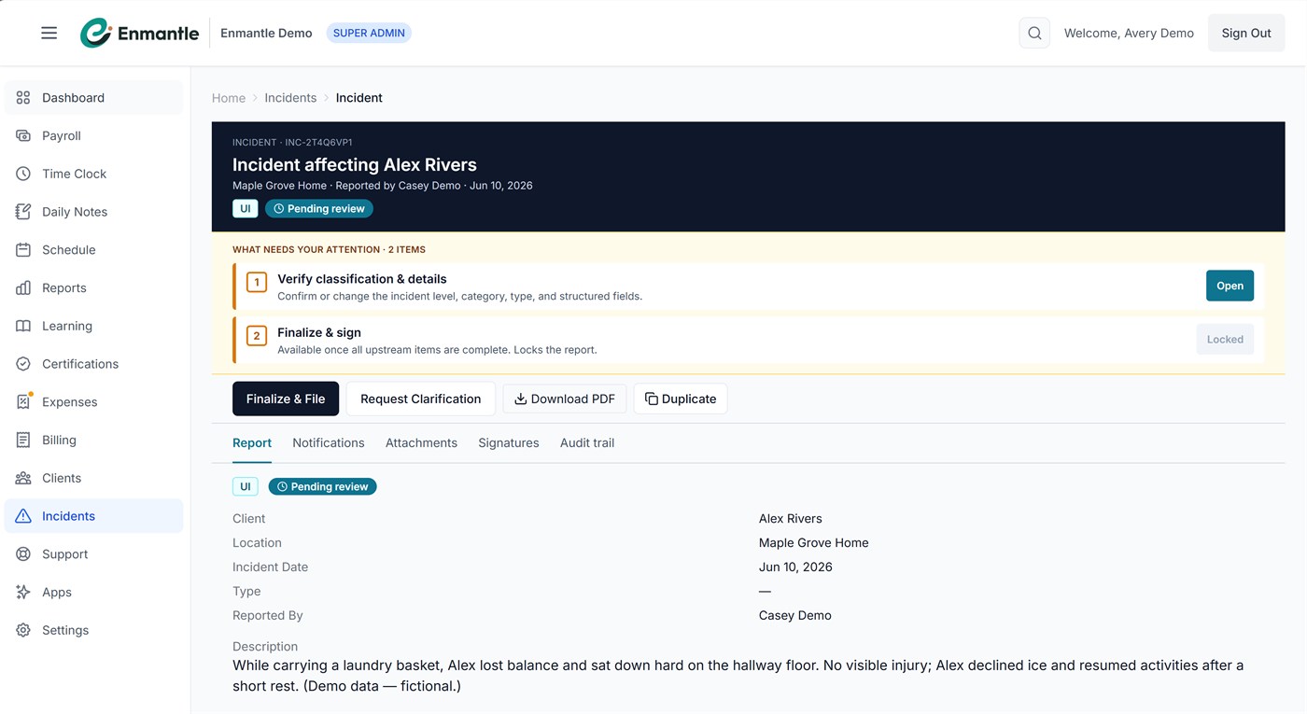Viewport: 1307px width, 714px height.
Task: Click the incident description paragraph
Action: (x=738, y=676)
